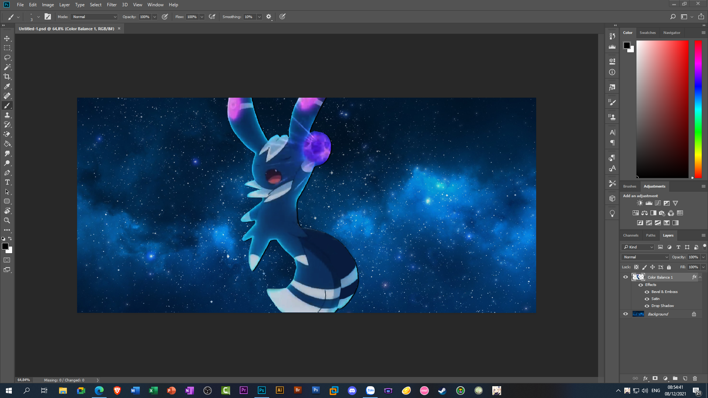
Task: Toggle Drop Shadow effect visibility
Action: (x=647, y=306)
